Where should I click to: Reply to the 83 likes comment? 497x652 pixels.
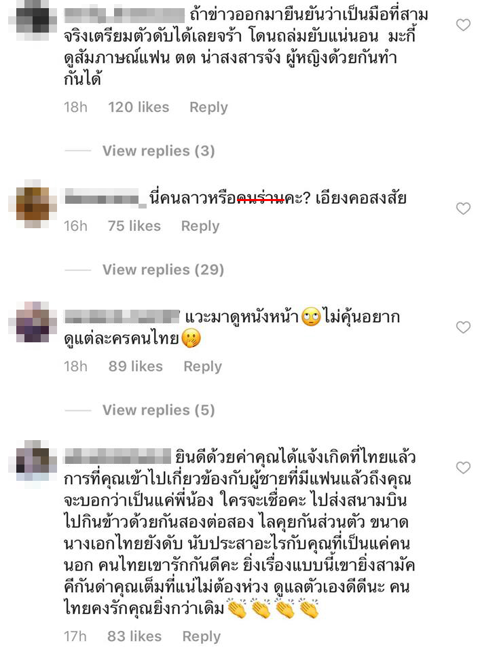tap(202, 636)
